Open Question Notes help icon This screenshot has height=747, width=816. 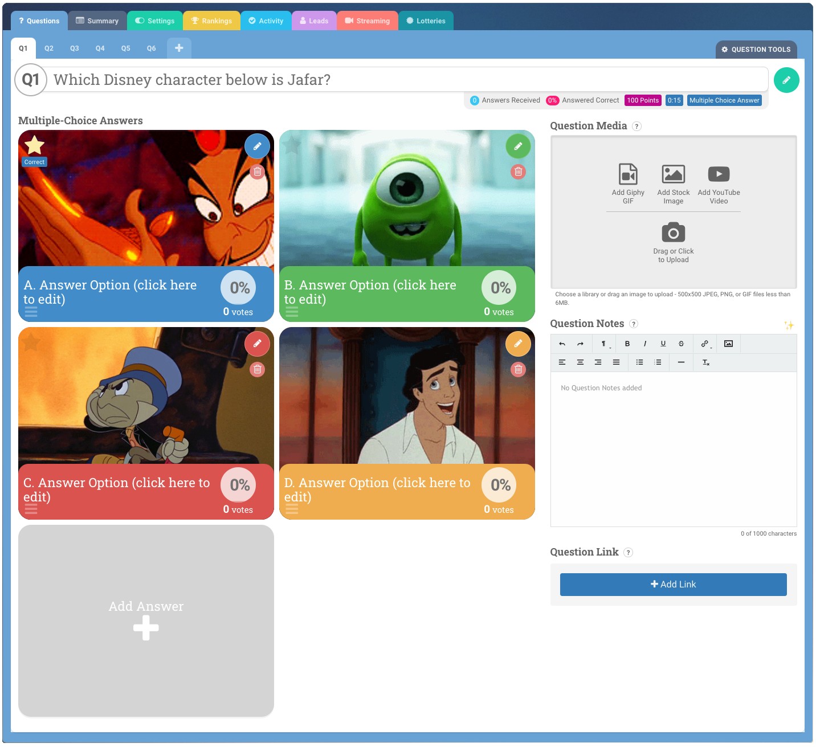[634, 324]
